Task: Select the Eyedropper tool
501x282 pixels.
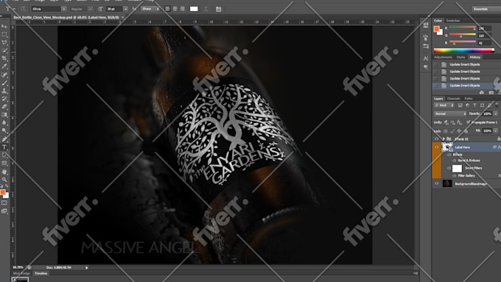Action: pos(4,66)
